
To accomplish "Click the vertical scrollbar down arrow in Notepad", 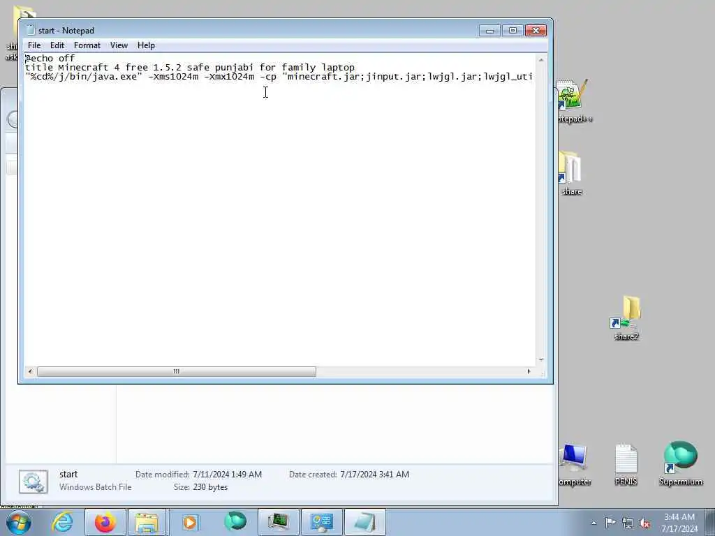I will [x=541, y=359].
